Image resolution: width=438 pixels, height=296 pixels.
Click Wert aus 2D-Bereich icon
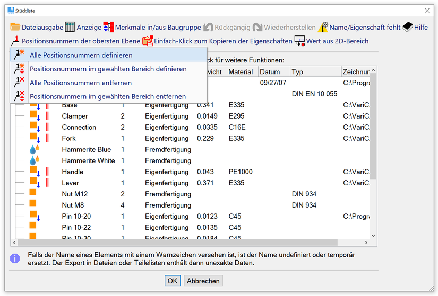point(299,41)
